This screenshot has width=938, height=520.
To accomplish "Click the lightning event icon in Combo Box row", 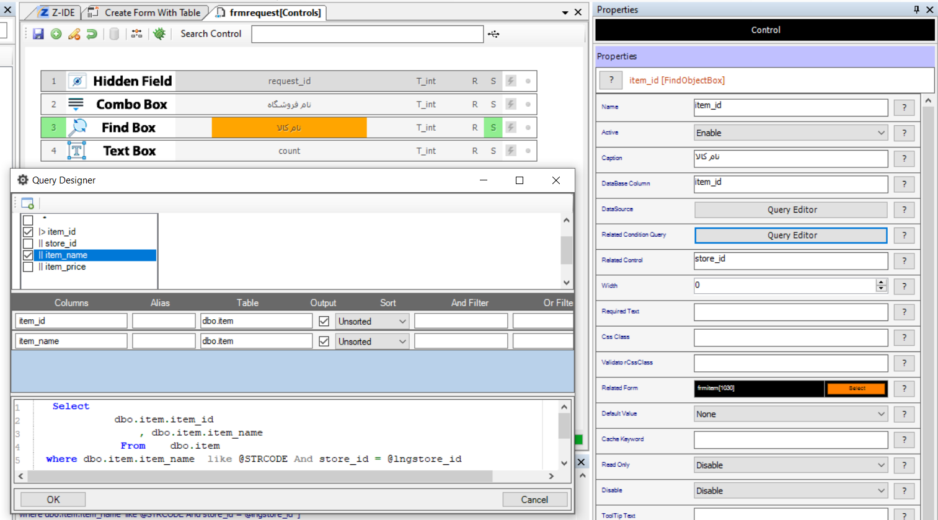I will coord(511,104).
